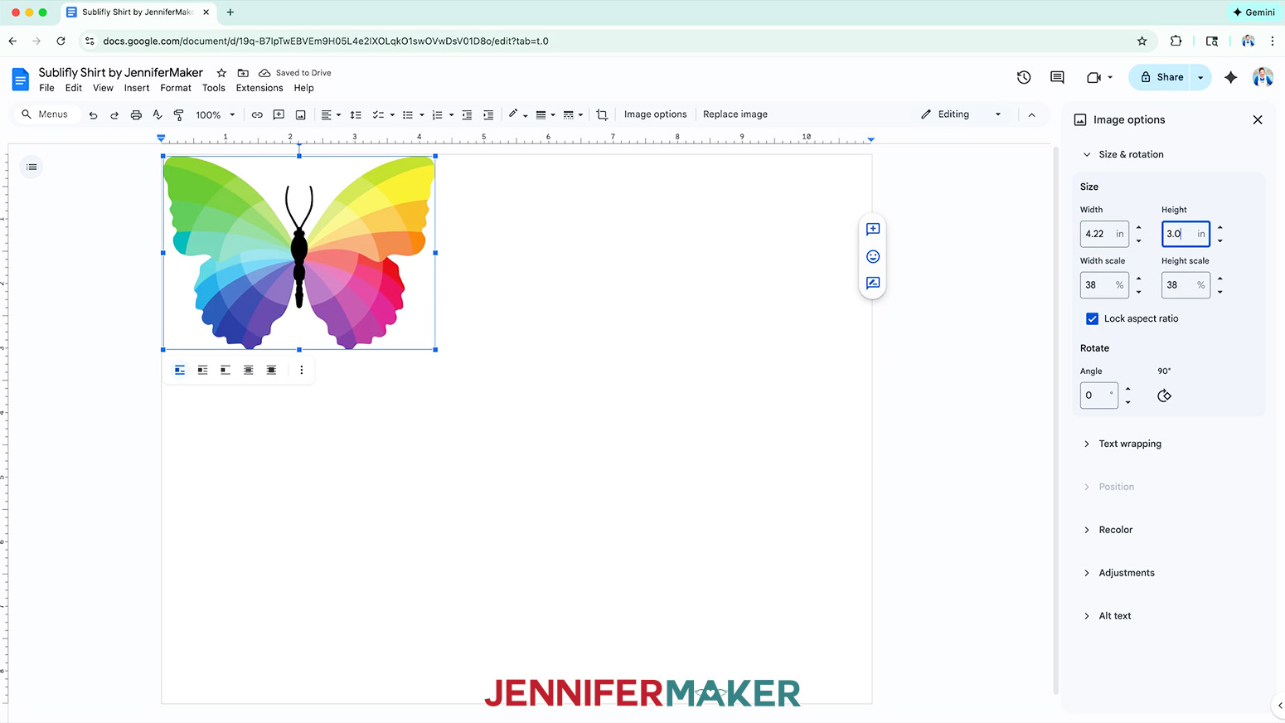
Task: Click the Add emoji reaction icon
Action: coord(873,256)
